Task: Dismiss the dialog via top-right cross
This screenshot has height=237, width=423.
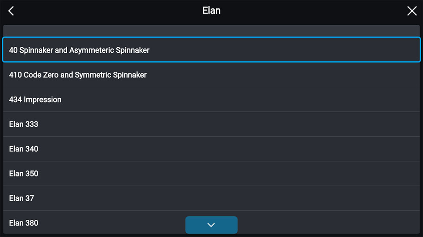Action: coord(412,11)
